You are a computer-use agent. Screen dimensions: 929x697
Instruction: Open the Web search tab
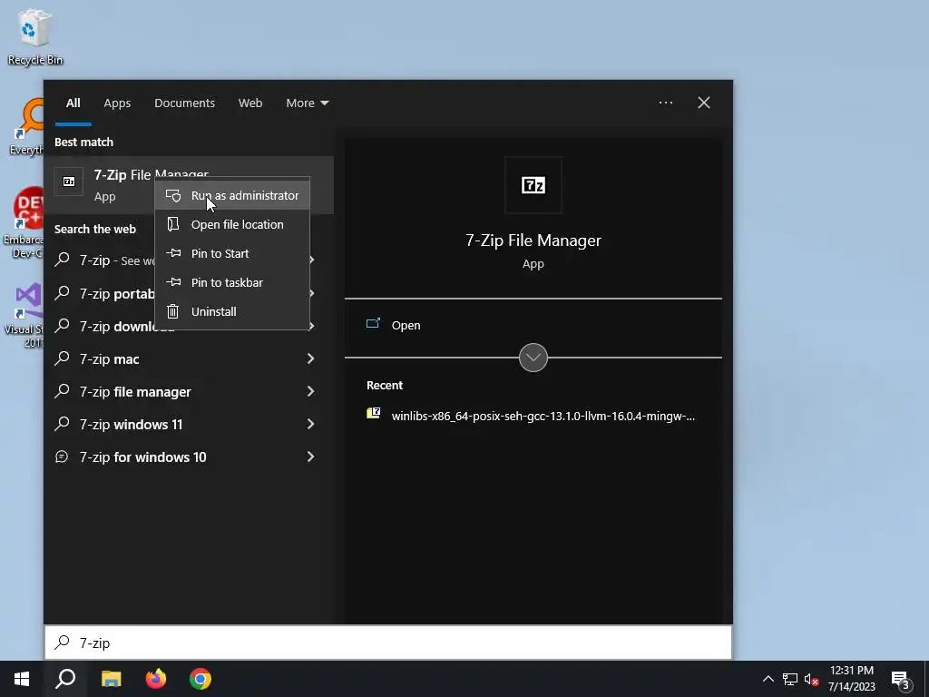250,103
